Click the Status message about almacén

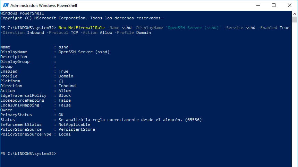(130, 120)
